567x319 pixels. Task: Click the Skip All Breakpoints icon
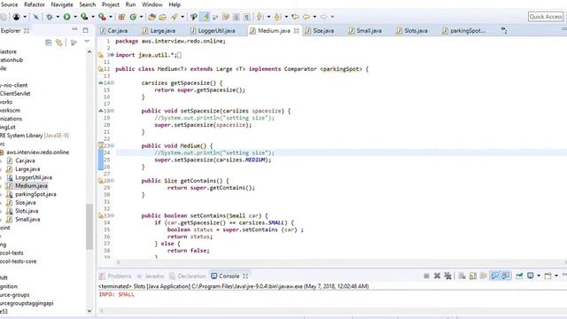coord(36,17)
